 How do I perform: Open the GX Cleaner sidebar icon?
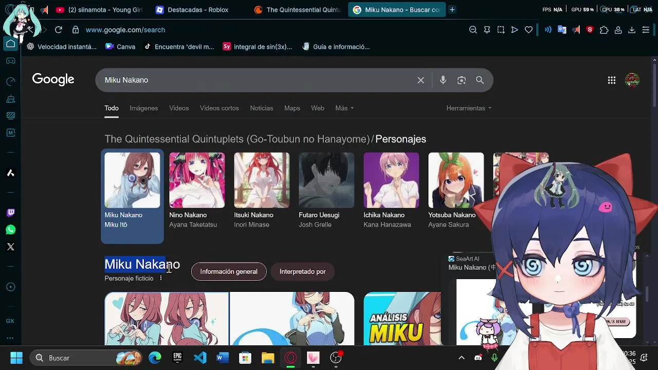click(x=10, y=99)
